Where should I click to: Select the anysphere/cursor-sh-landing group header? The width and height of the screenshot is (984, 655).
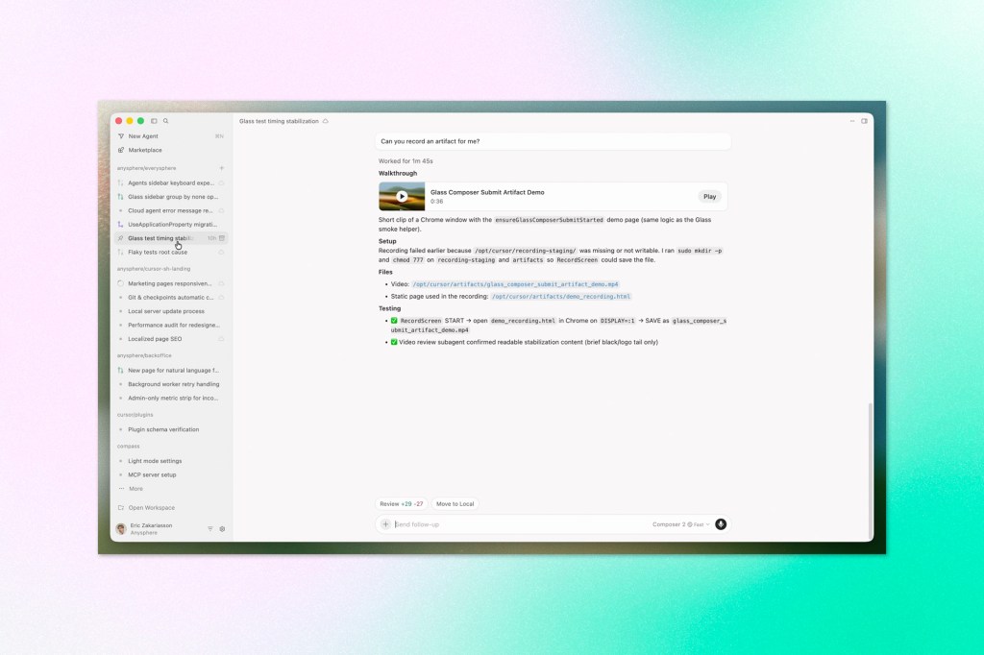154,269
